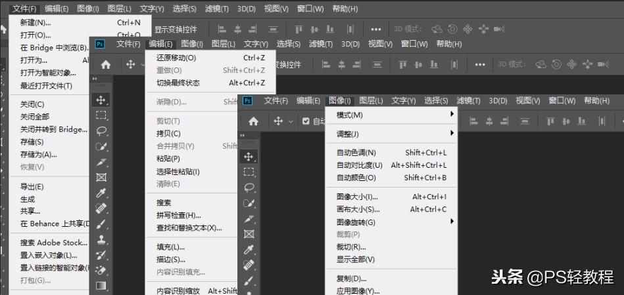Toggle 自动 checkbox in front window options bar
Screen dimensions: 624x295
pyautogui.click(x=306, y=121)
